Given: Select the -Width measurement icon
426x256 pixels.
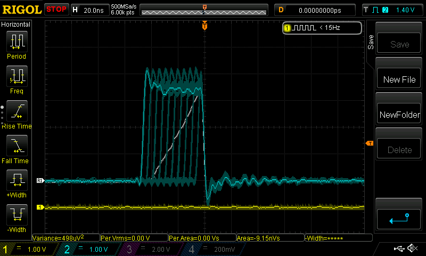Looking at the screenshot, I should [x=17, y=214].
